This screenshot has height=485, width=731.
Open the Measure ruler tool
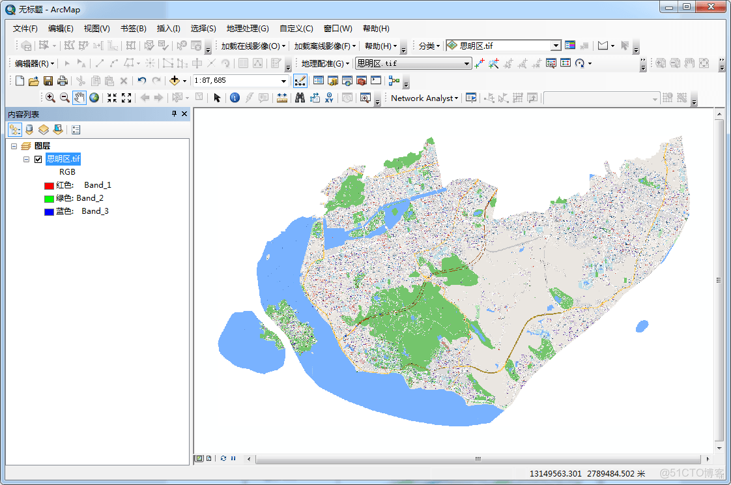click(282, 98)
